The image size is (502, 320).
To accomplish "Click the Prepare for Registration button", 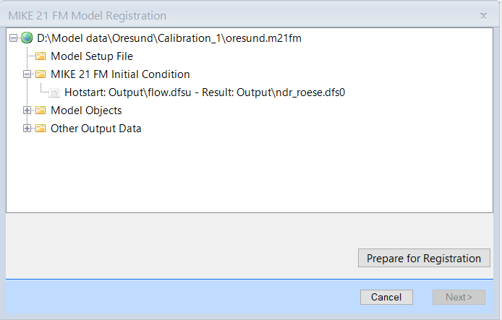I will [x=424, y=258].
